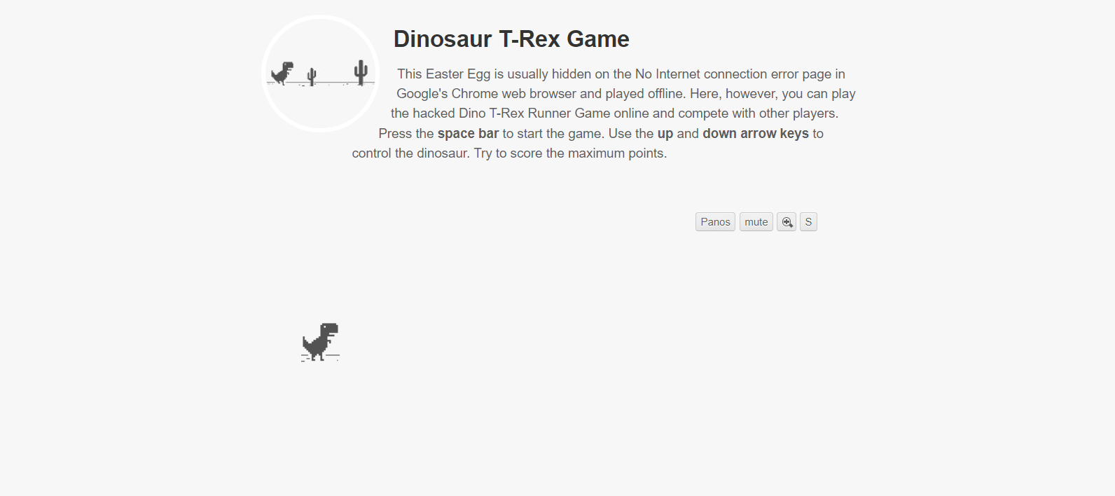Toggle the mute control next to Panos
The height and width of the screenshot is (496, 1115).
tap(756, 221)
